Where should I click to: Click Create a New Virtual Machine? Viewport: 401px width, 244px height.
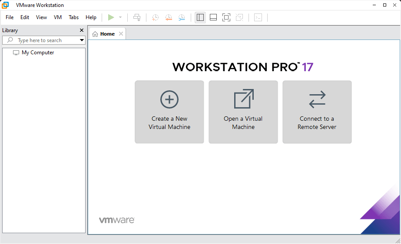169,112
